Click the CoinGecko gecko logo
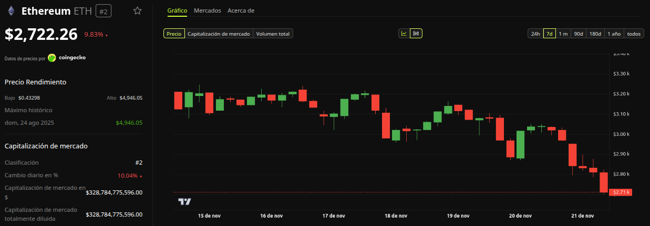The image size is (650, 226). [x=52, y=58]
